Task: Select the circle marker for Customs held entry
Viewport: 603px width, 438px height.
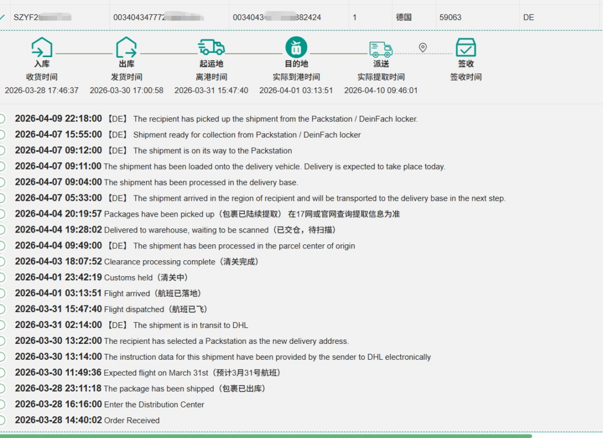Action: click(2, 277)
